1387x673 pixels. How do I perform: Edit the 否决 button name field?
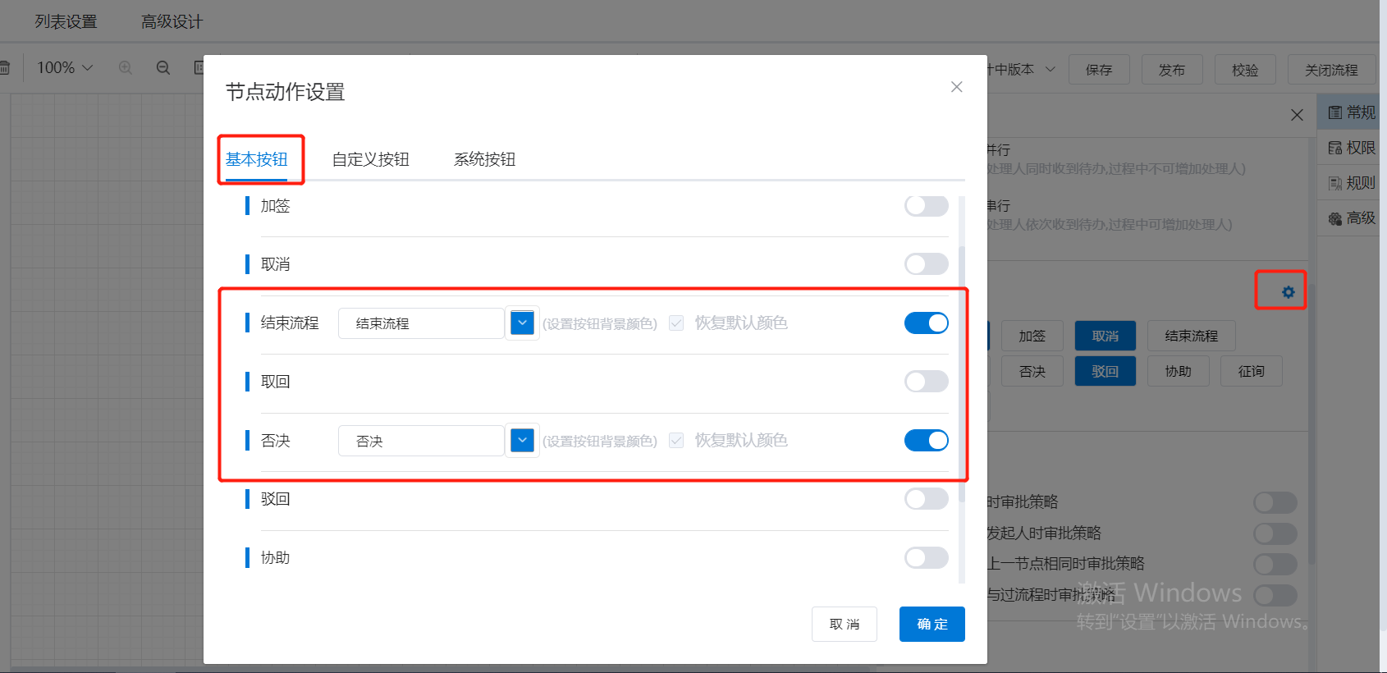click(x=421, y=441)
